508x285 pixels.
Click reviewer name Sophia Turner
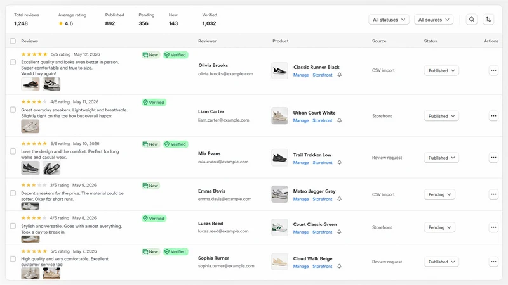213,258
